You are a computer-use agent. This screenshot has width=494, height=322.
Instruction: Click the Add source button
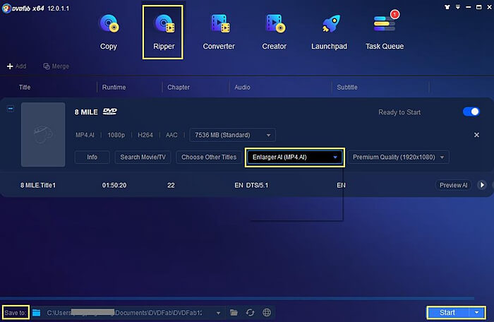pos(16,66)
